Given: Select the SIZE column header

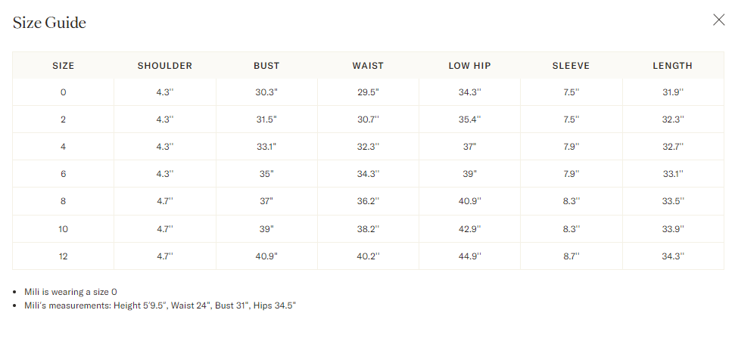Looking at the screenshot, I should click(x=64, y=66).
